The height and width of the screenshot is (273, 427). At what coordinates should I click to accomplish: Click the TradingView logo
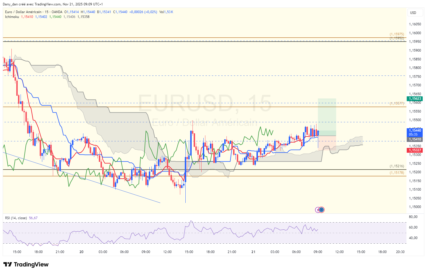[26, 264]
